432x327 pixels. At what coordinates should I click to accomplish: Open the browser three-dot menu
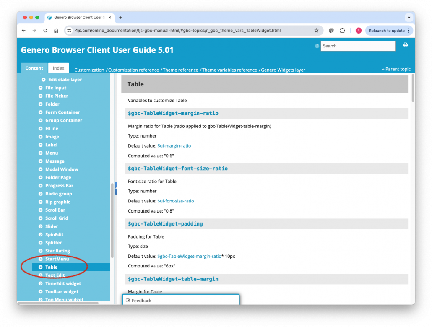tap(409, 31)
